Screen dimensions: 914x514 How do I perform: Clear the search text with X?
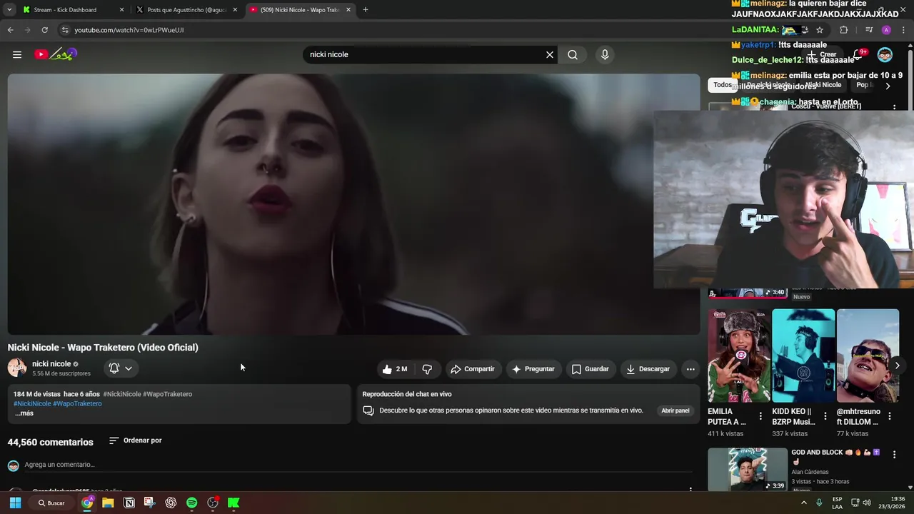pyautogui.click(x=550, y=54)
